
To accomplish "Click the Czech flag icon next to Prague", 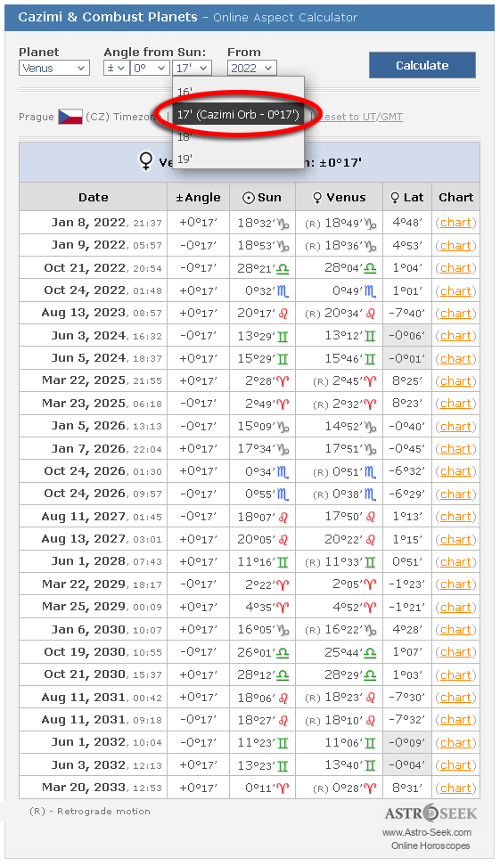I will click(70, 117).
